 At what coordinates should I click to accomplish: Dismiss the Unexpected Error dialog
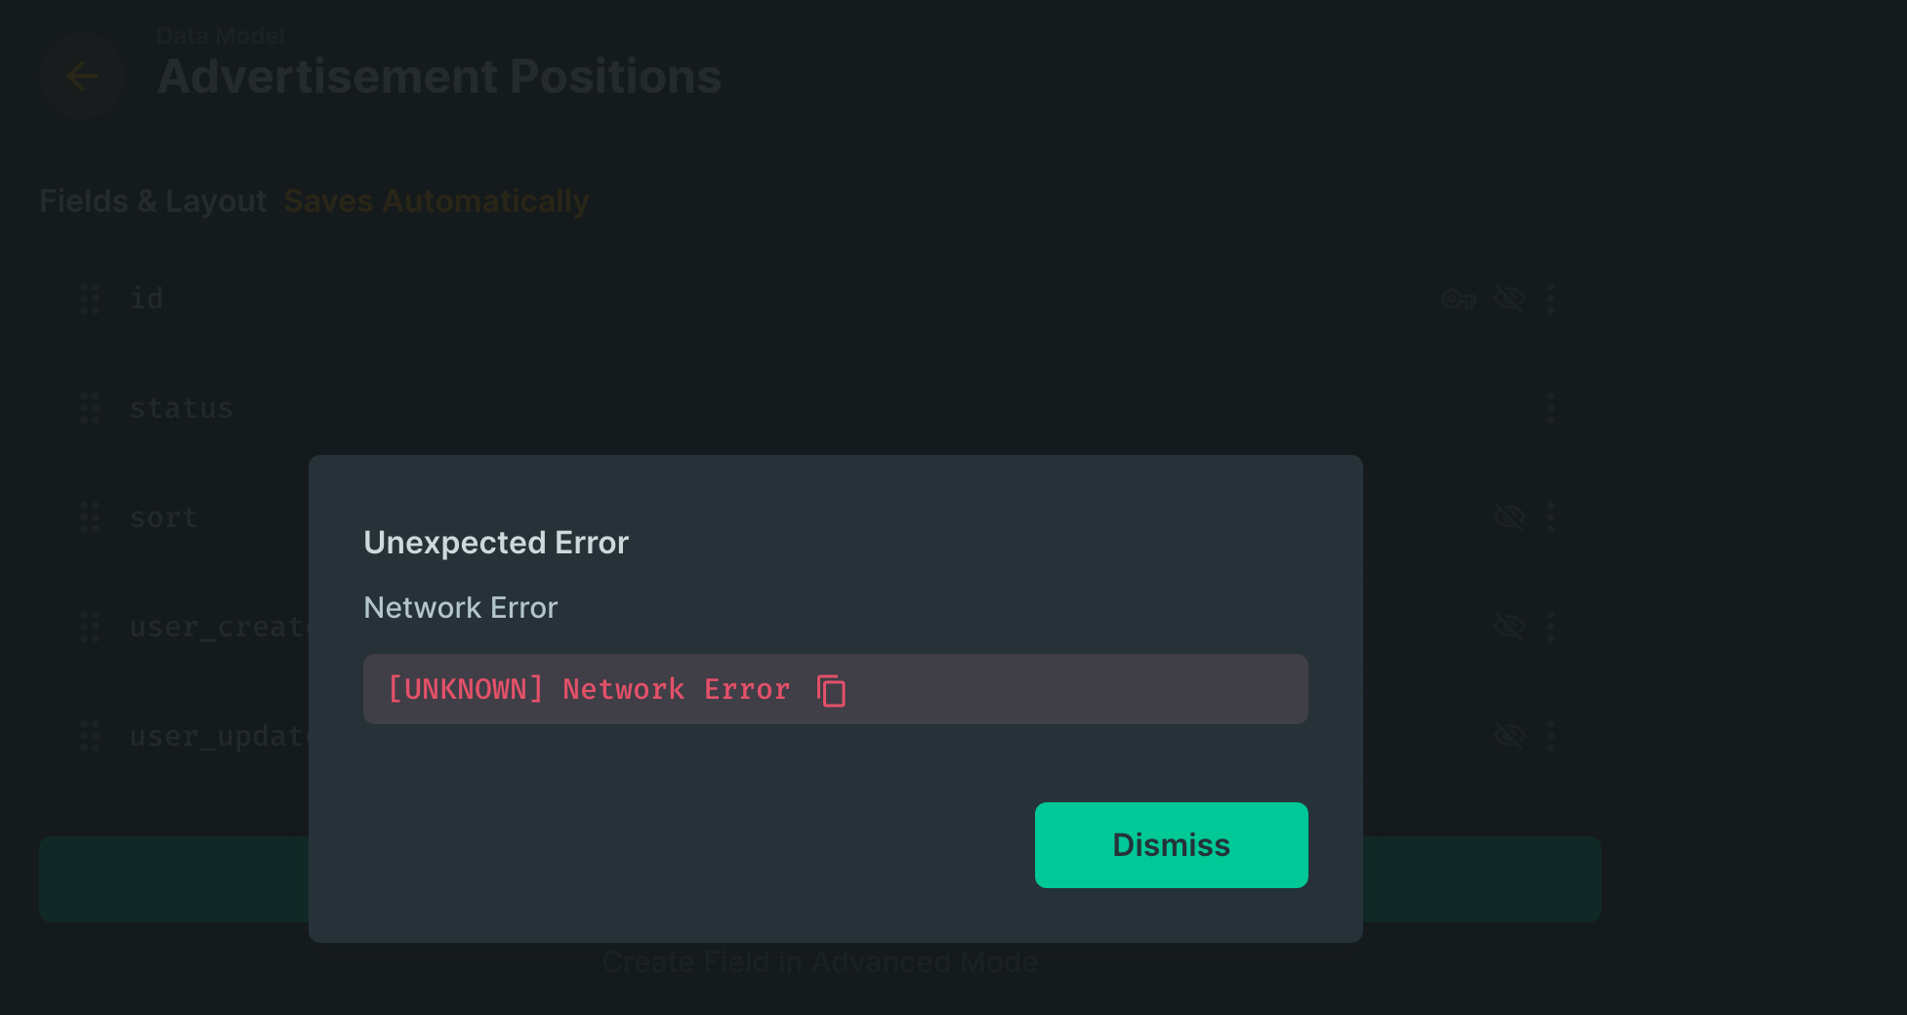(x=1171, y=844)
